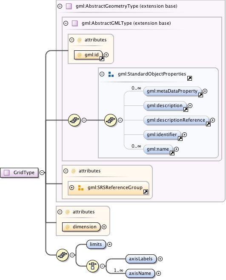Viewport: 226px width, 280px height.
Task: Select the bottom sequence compositor icon
Action: click(x=62, y=255)
